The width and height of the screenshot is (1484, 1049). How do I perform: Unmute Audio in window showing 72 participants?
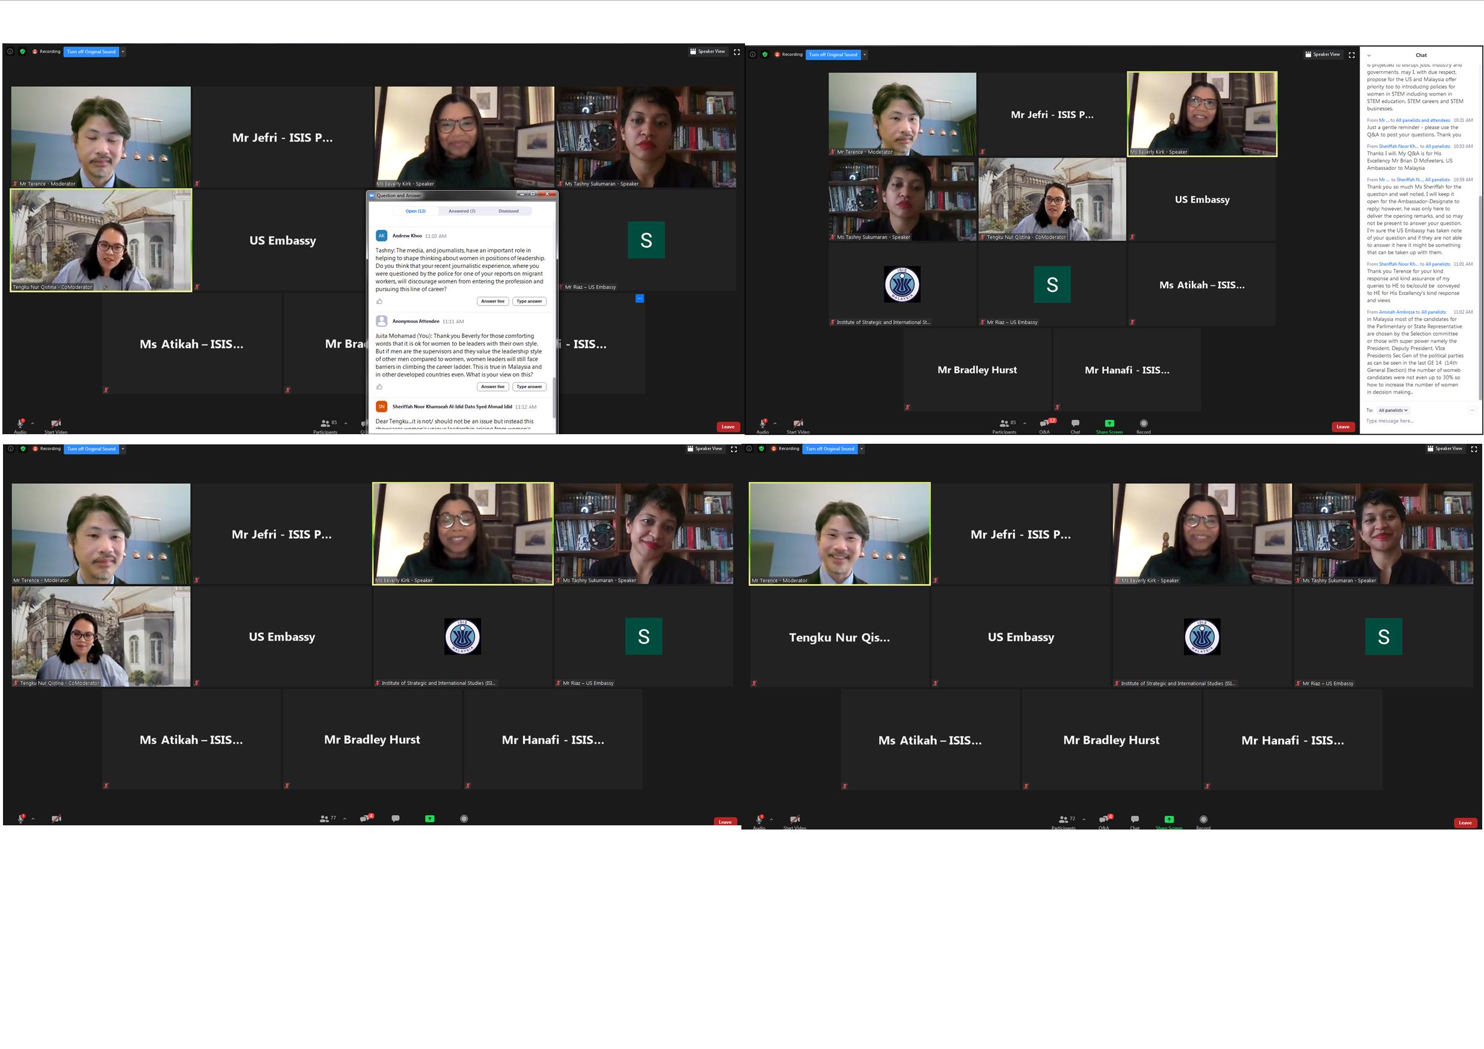pos(761,819)
